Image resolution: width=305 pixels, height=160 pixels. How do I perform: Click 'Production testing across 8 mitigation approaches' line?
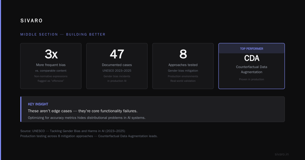(x=89, y=136)
